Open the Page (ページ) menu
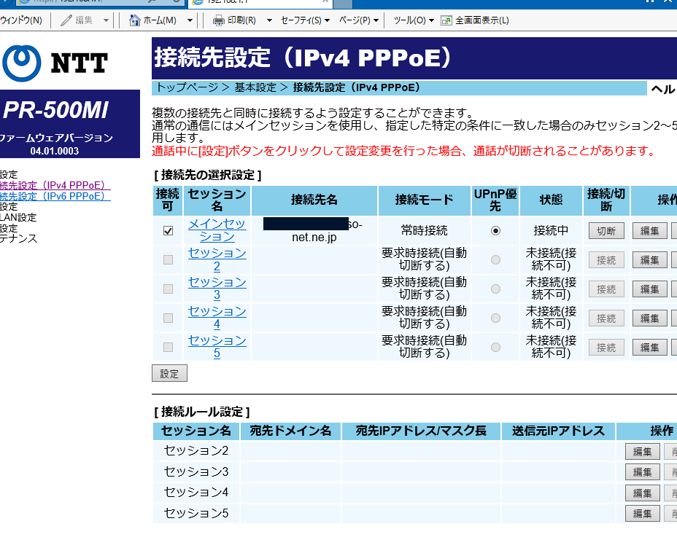677x556 pixels. [358, 20]
